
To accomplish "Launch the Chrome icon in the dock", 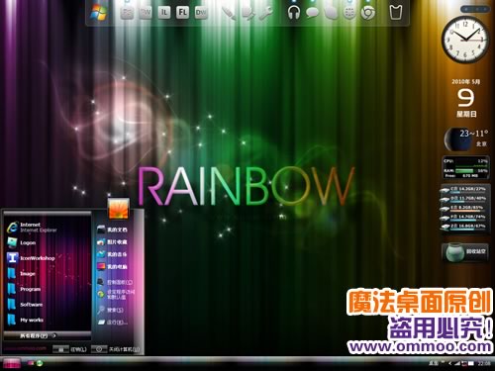I will click(x=368, y=13).
